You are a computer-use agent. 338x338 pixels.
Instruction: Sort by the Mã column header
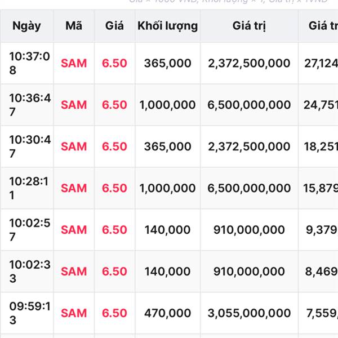point(74,26)
